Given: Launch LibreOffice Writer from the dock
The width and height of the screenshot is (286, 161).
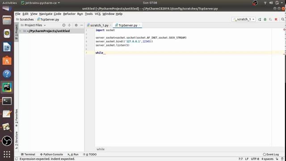Looking at the screenshot, I should (7, 47).
